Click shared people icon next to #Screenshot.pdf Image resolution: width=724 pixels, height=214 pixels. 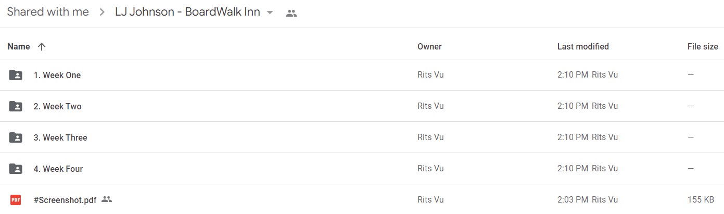click(x=107, y=199)
